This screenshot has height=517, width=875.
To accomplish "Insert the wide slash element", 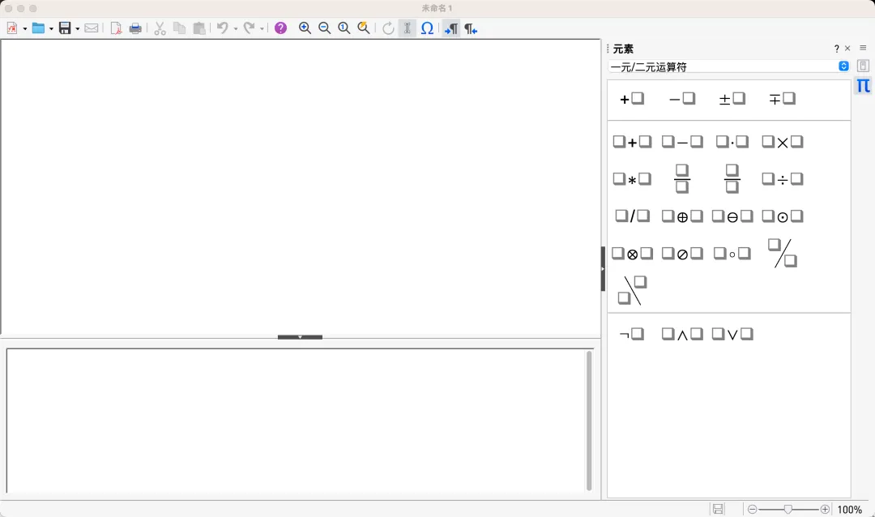I will click(x=783, y=254).
